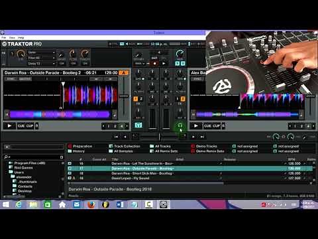
Task: Click deck B stripe left arrow
Action: 193,114
